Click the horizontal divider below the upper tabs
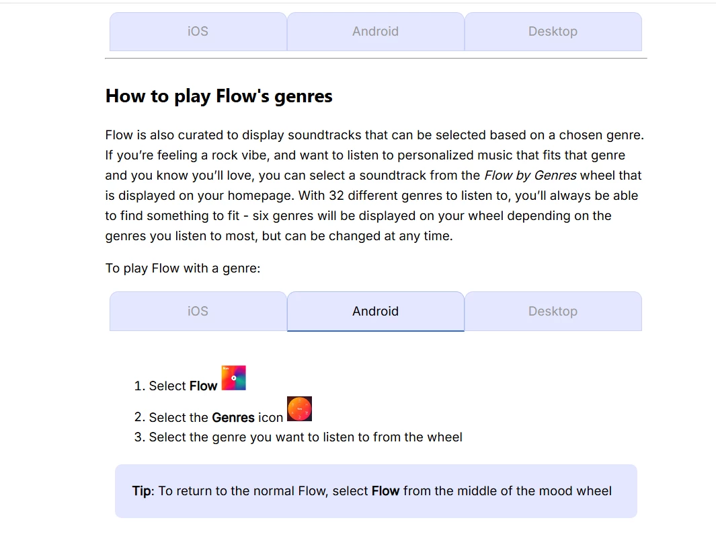This screenshot has width=716, height=543. click(376, 59)
